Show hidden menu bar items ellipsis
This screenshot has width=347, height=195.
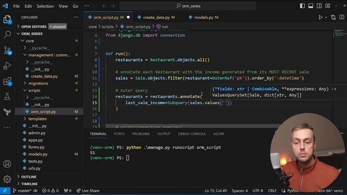point(87,6)
